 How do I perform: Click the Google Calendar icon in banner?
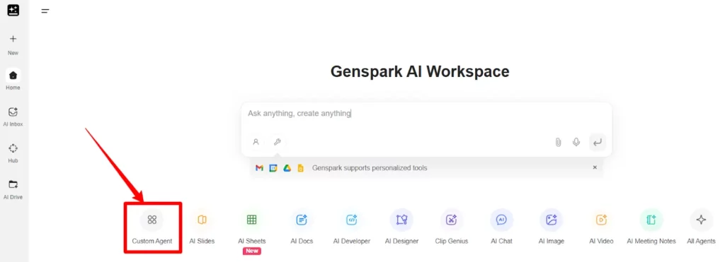coord(273,168)
